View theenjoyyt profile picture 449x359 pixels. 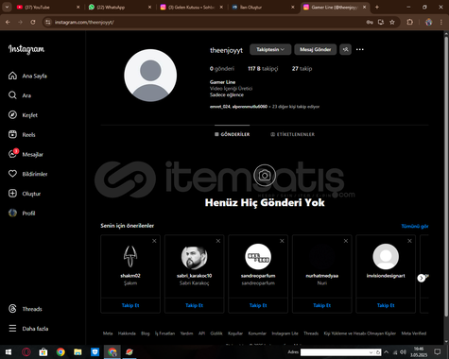click(x=150, y=76)
